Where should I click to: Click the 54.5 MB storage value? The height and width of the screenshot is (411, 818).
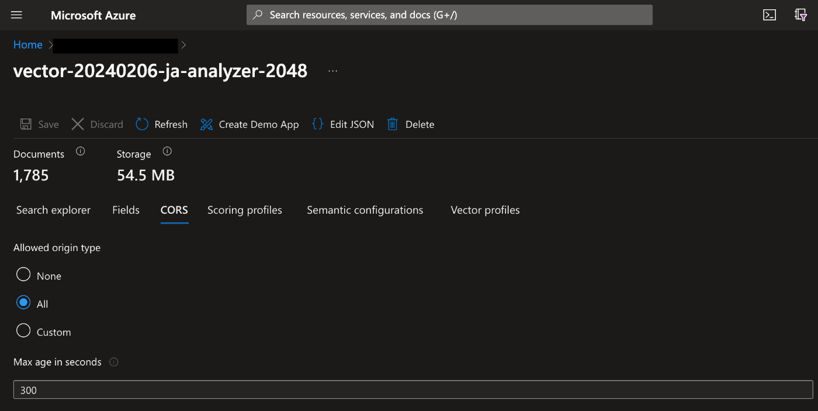coord(145,175)
